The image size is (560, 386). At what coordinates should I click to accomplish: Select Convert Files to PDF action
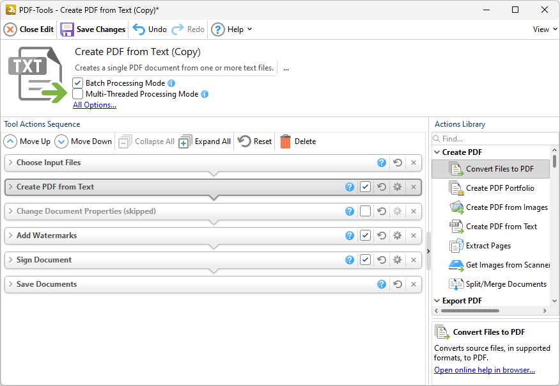coord(491,169)
